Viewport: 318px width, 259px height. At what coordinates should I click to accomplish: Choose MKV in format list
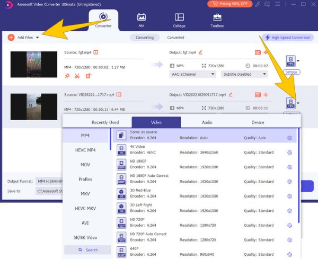tap(85, 194)
